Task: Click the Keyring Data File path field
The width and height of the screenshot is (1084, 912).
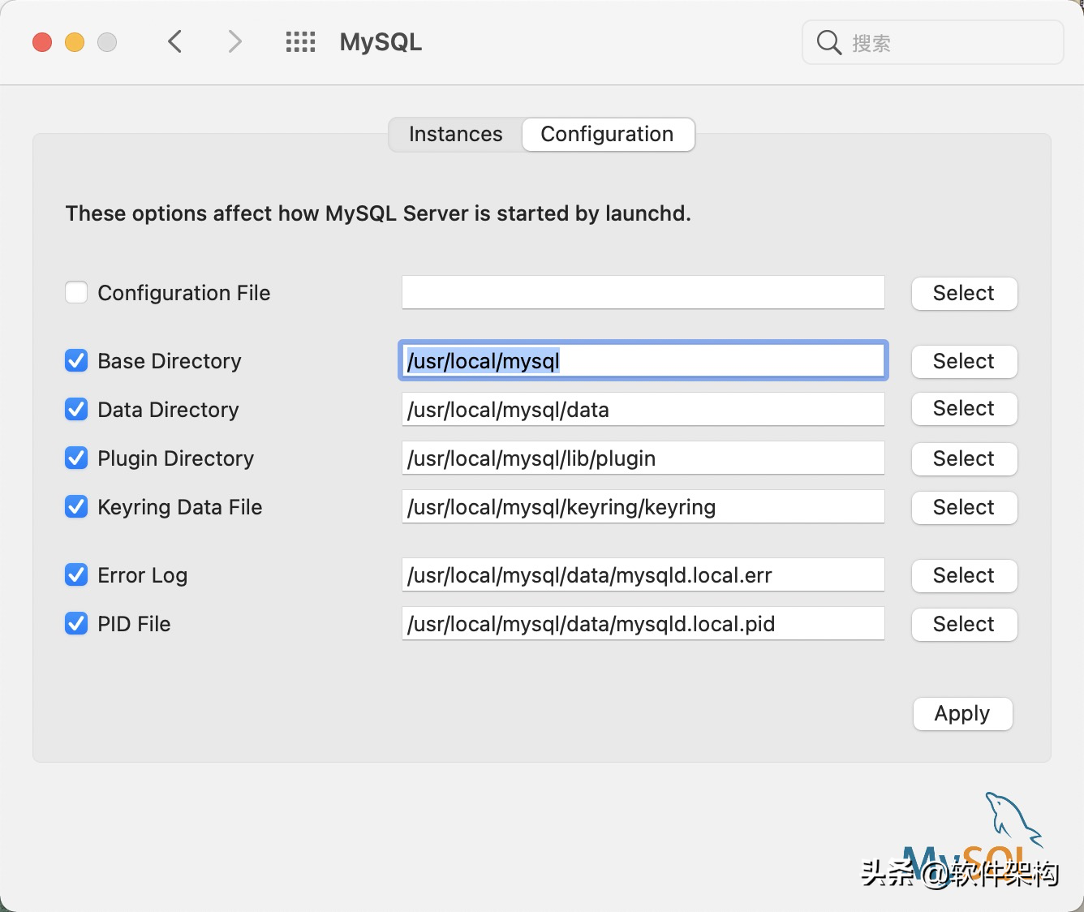Action: pos(643,506)
